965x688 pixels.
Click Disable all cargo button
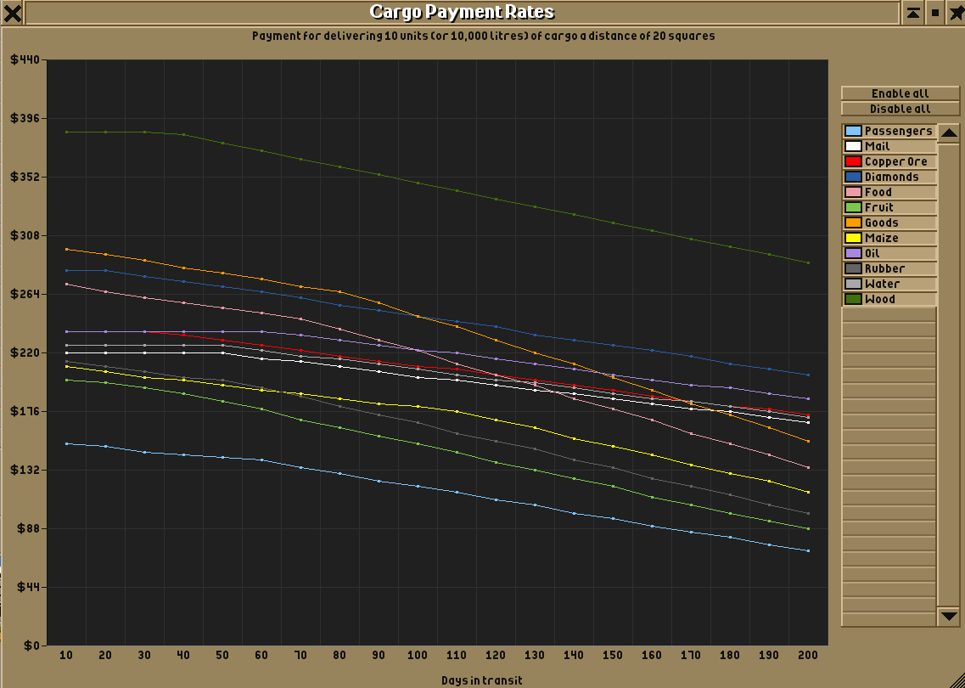tap(900, 109)
